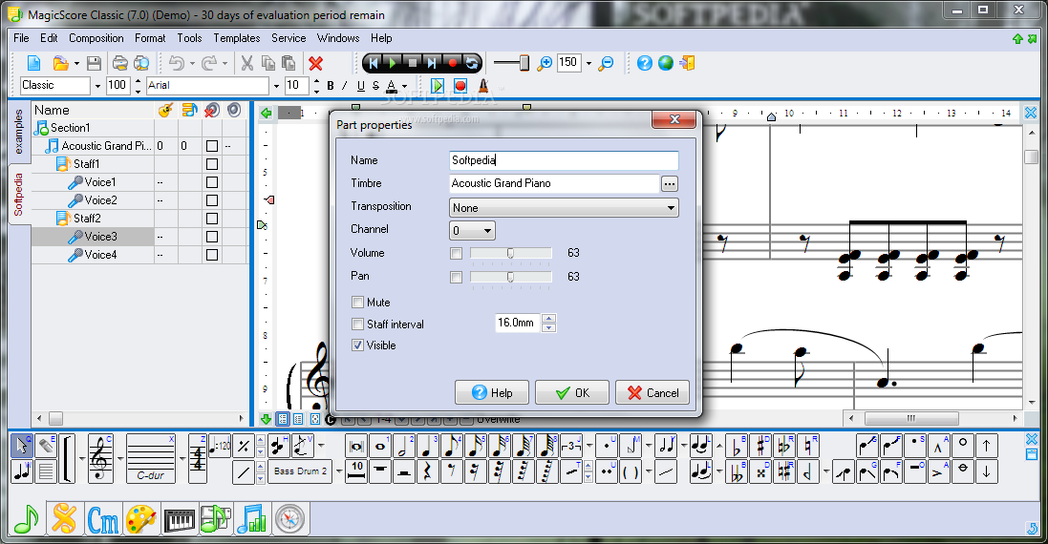
Task: Expand the key signature C-dur dropdown
Action: [182, 458]
